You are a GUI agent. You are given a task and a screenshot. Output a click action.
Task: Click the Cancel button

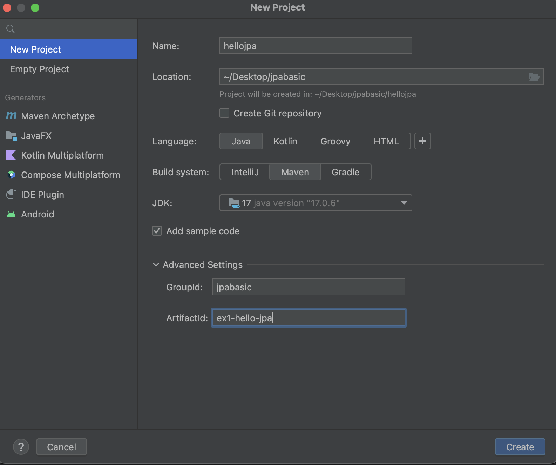coord(61,447)
